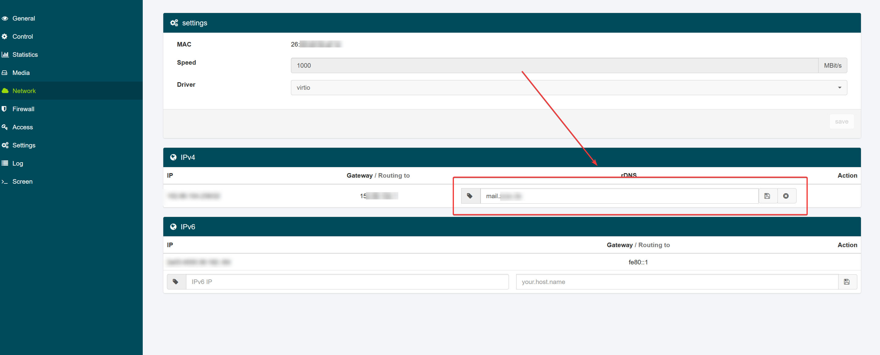880x355 pixels.
Task: Click the dropdown caret in Driver field
Action: [839, 88]
